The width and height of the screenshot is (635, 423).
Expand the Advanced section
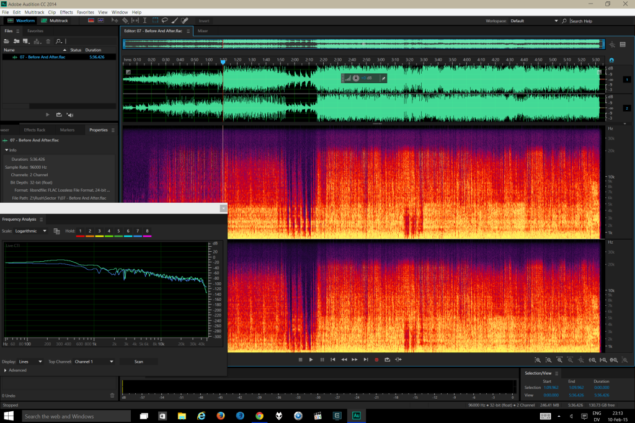[x=17, y=370]
